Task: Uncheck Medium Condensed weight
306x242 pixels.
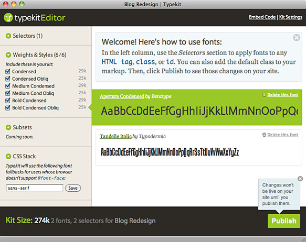Action: (8, 86)
